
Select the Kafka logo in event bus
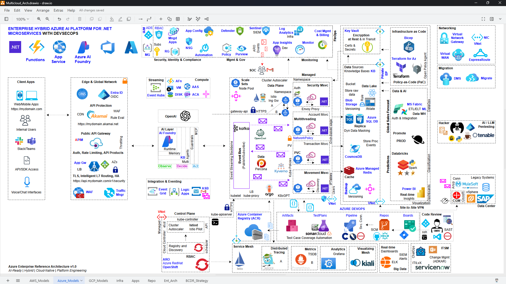tap(241, 128)
